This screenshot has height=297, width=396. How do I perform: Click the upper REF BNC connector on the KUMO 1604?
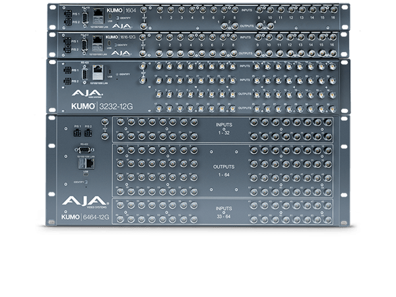pyautogui.click(x=143, y=10)
